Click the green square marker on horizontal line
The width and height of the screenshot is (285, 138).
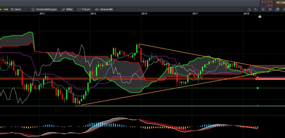(258, 88)
